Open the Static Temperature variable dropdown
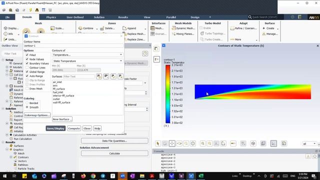Viewport: 320px width, 180px height. coord(87,61)
